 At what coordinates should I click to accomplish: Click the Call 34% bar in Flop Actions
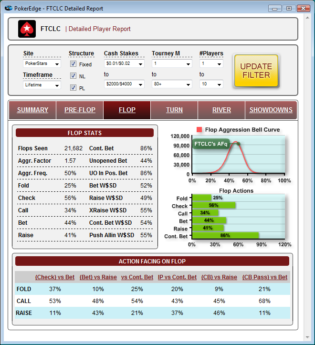tap(205, 213)
